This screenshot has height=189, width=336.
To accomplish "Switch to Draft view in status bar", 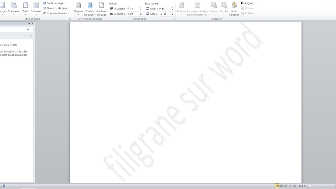I will [x=295, y=186].
